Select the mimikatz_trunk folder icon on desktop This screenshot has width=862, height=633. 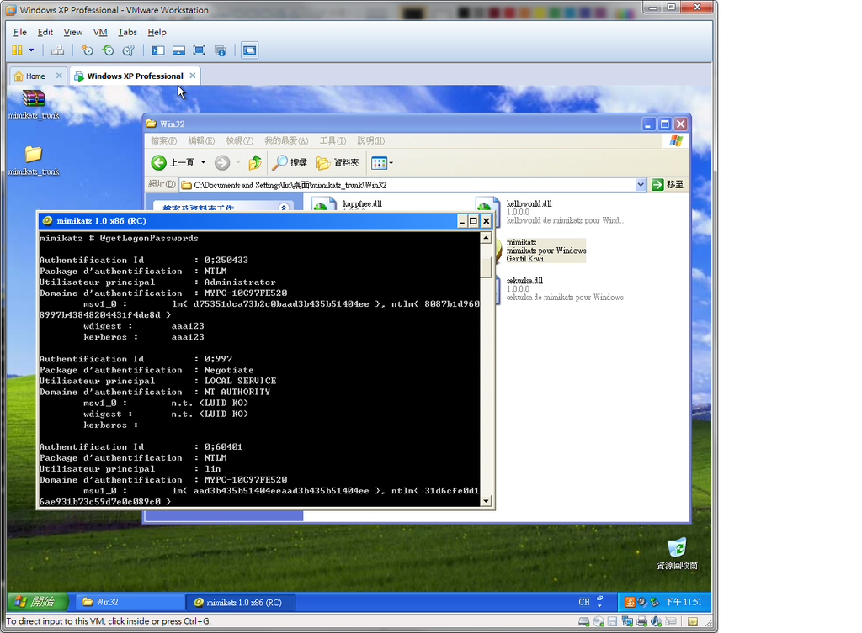34,161
